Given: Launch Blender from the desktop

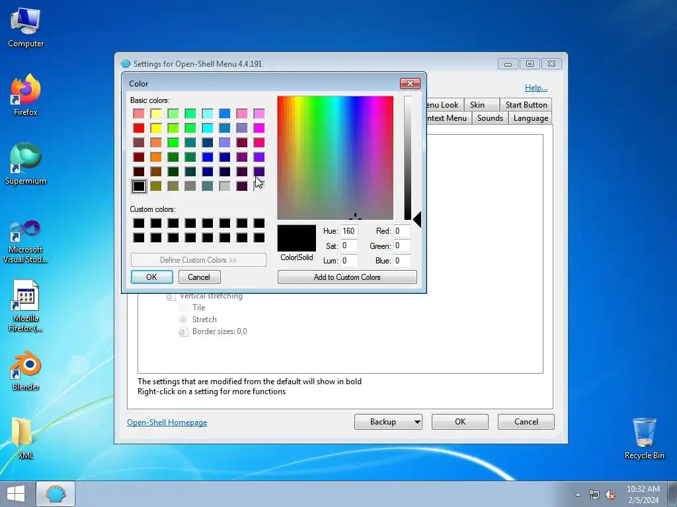Looking at the screenshot, I should click(26, 371).
